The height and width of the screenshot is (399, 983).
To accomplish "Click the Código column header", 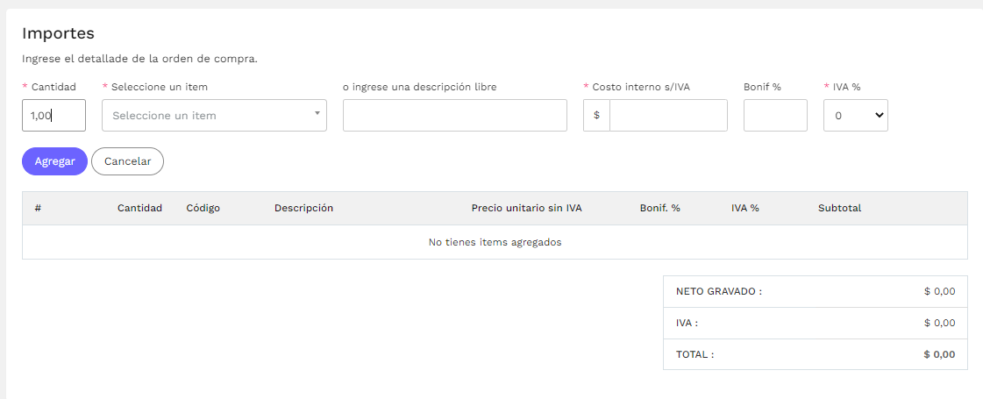I will pyautogui.click(x=203, y=208).
